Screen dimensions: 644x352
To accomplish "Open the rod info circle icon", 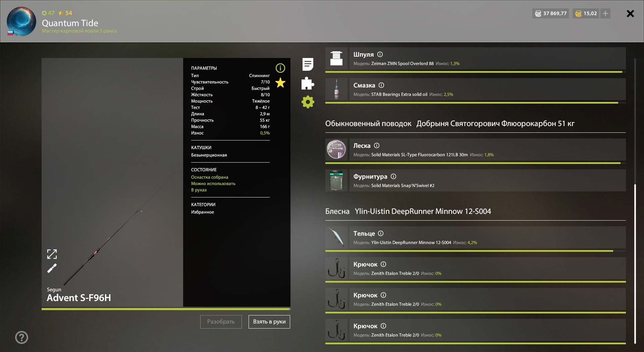I will (x=280, y=68).
